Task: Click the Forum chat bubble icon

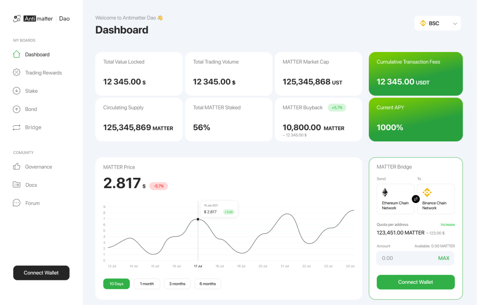Action: point(17,203)
